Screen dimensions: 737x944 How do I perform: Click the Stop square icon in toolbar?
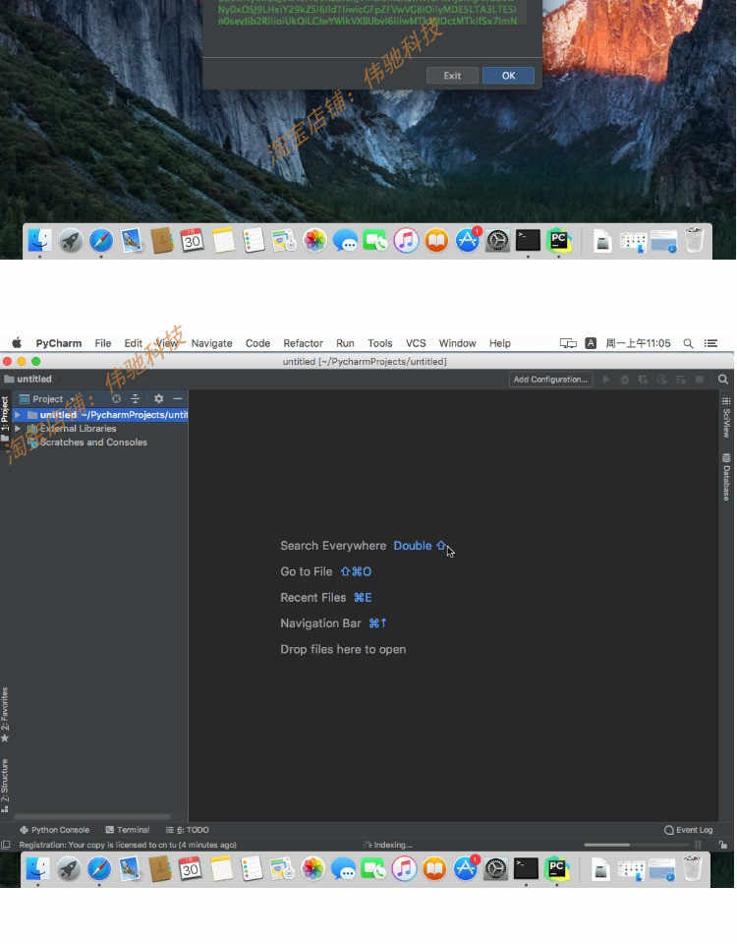click(700, 380)
